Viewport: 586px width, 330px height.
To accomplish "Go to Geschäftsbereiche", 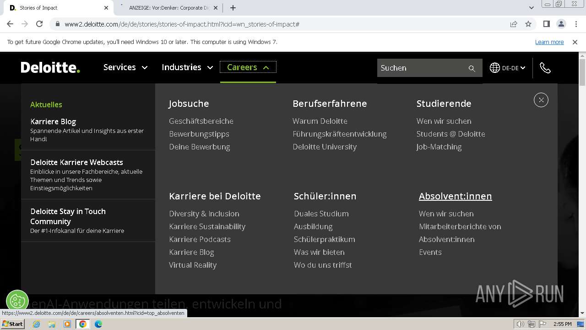I will [201, 121].
